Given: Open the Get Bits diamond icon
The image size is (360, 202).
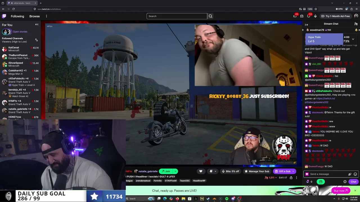Looking at the screenshot, I should (315, 16).
